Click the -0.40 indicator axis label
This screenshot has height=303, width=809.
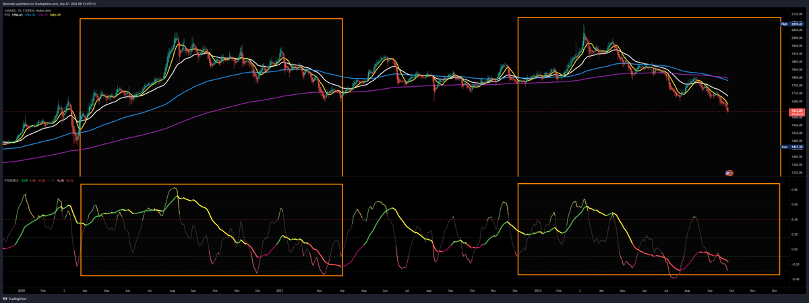tap(794, 279)
